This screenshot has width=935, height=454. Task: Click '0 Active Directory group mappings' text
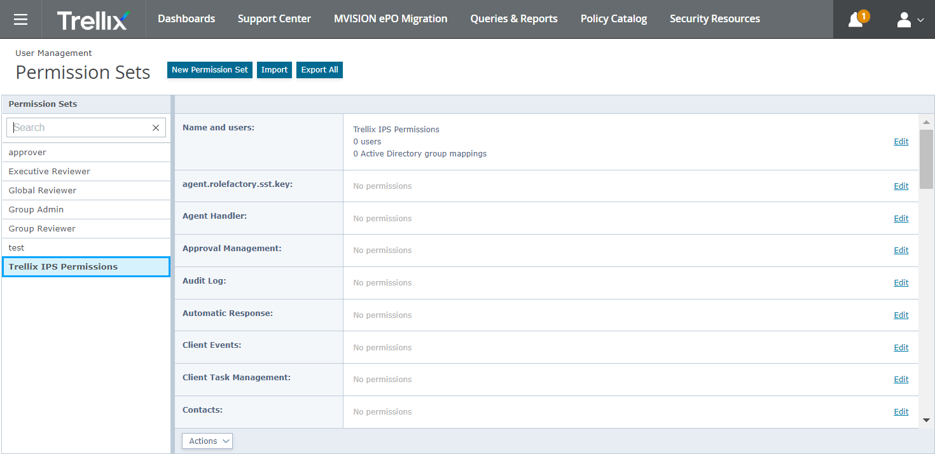click(x=420, y=154)
